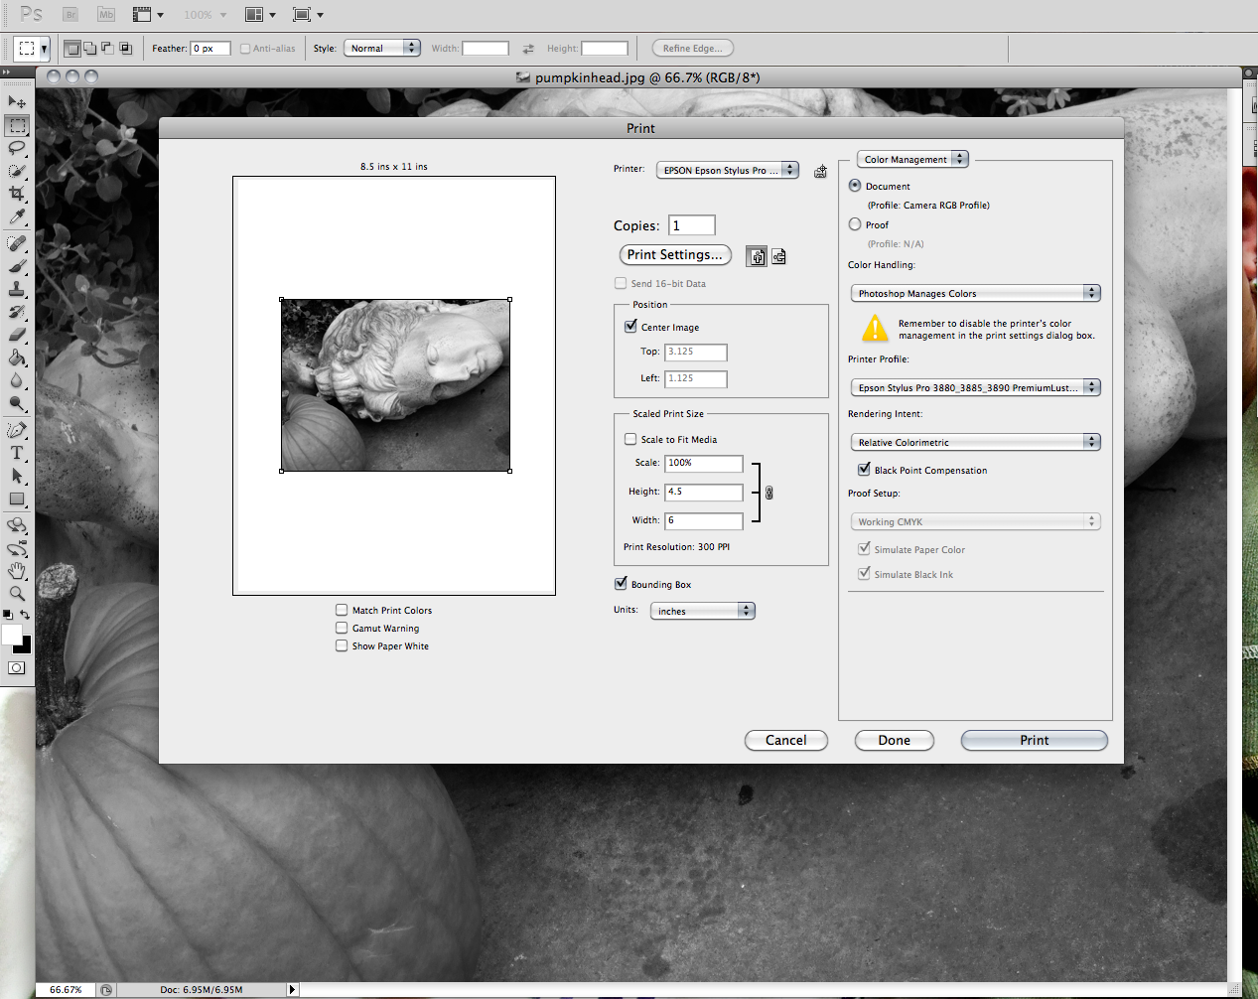1258x999 pixels.
Task: Set landscape paper orientation icon
Action: 779,257
